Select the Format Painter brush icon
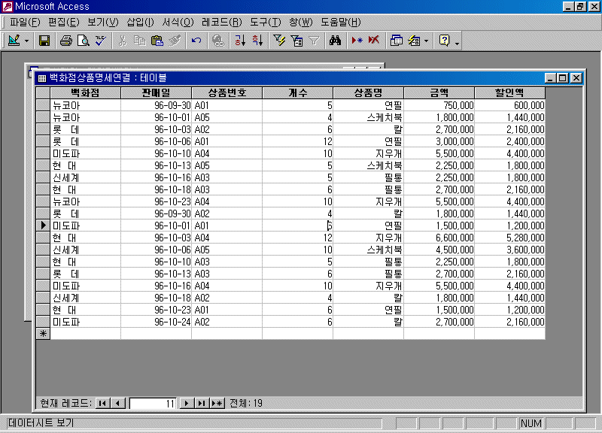The width and height of the screenshot is (602, 433). [x=175, y=41]
